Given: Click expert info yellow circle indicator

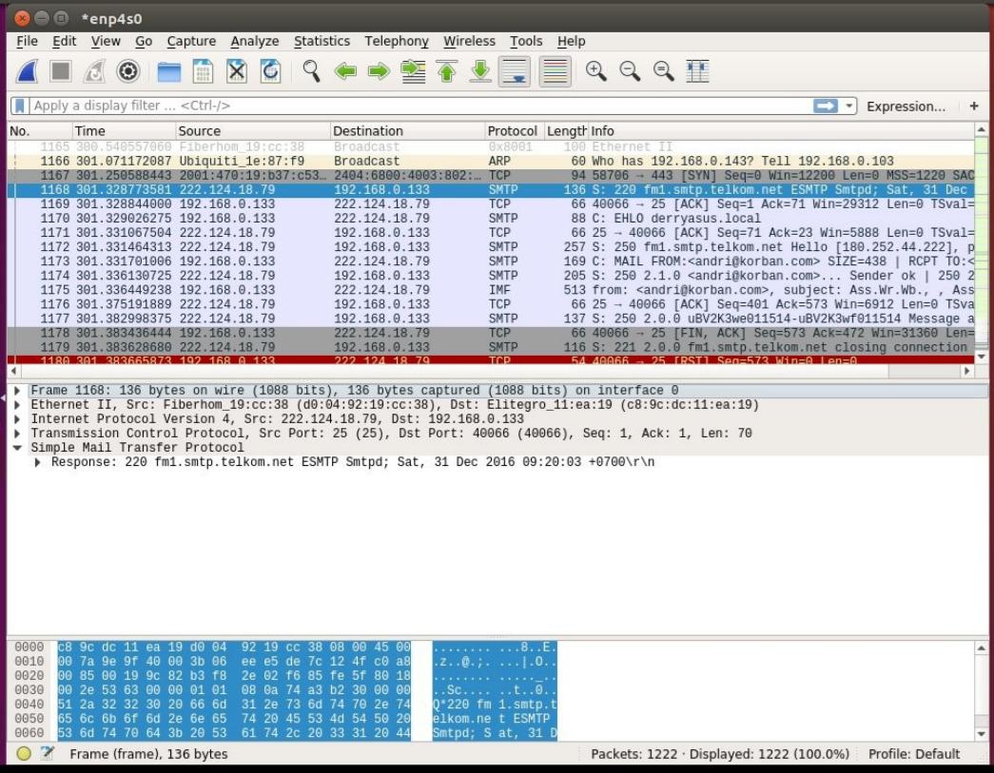Looking at the screenshot, I should 24,754.
